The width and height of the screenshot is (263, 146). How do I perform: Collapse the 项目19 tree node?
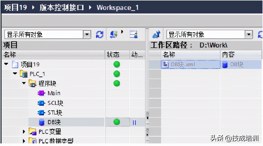pyautogui.click(x=6, y=64)
